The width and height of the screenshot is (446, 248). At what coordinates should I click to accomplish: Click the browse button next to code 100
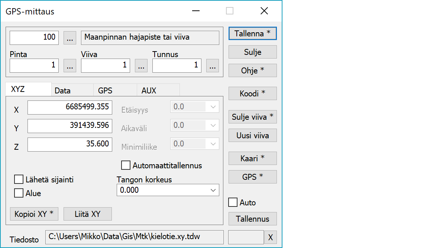coord(70,37)
